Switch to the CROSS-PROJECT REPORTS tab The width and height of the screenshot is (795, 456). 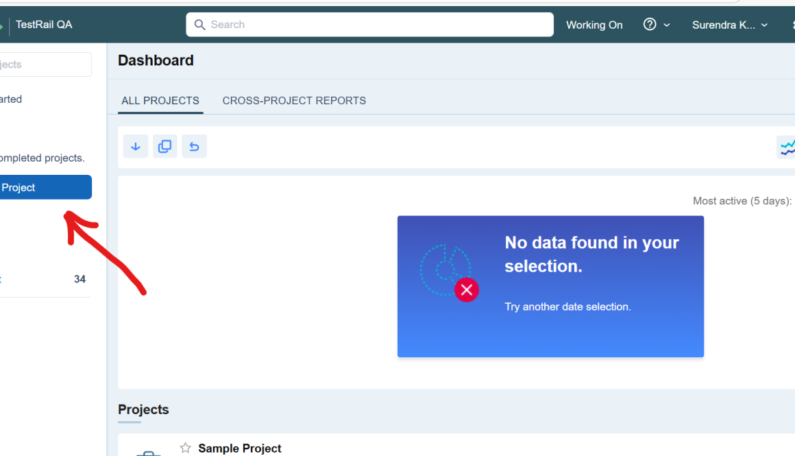(294, 100)
